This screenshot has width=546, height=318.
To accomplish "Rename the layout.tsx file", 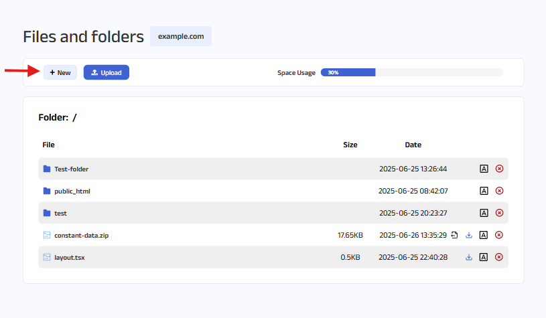I will pyautogui.click(x=483, y=257).
